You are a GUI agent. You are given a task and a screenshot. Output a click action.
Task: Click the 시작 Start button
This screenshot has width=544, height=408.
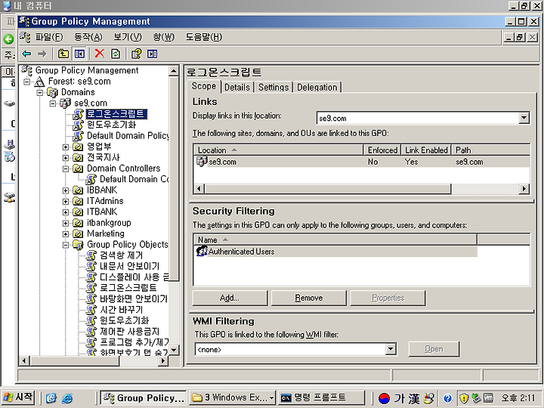(x=19, y=397)
